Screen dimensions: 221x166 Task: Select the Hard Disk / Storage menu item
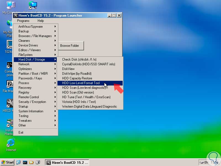point(36,59)
